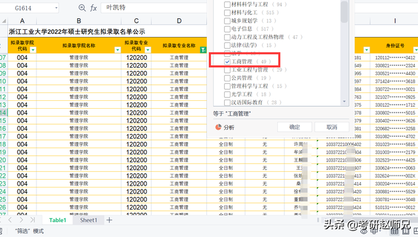The height and width of the screenshot is (237, 418).
Task: Open filter arrow on 拟录取学院名称 header
Action: pyautogui.click(x=118, y=49)
